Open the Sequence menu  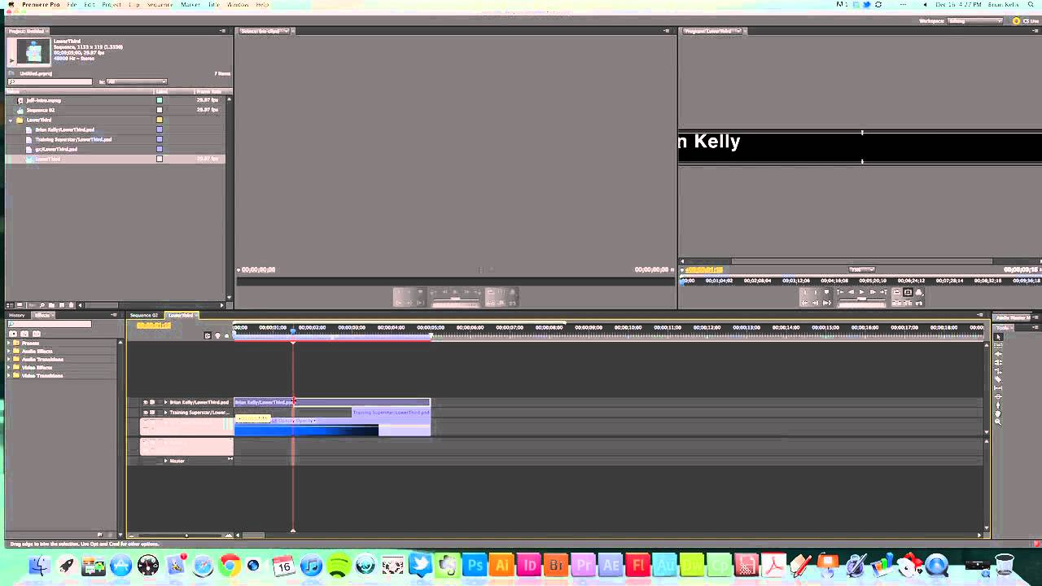click(160, 5)
